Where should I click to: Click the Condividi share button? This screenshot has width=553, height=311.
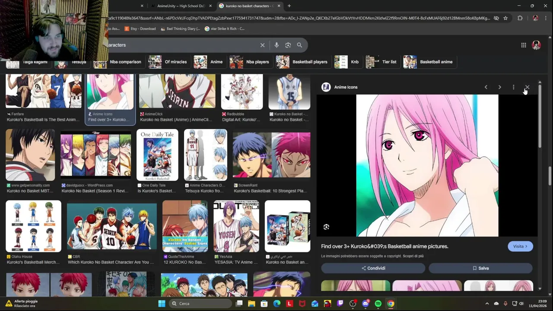[373, 268]
